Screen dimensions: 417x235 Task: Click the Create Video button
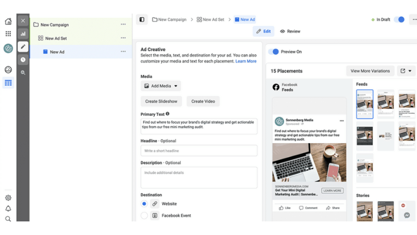pos(203,101)
